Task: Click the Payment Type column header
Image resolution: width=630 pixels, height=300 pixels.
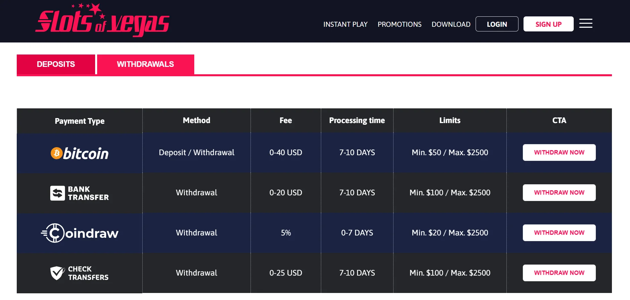Action: pyautogui.click(x=80, y=121)
